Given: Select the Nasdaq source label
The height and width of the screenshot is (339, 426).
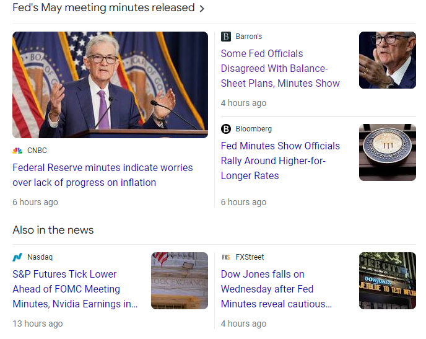Looking at the screenshot, I should (40, 257).
